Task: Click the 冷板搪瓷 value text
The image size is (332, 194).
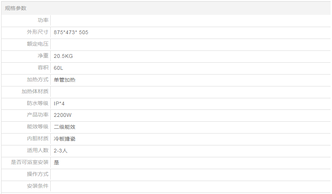Action: click(x=64, y=139)
